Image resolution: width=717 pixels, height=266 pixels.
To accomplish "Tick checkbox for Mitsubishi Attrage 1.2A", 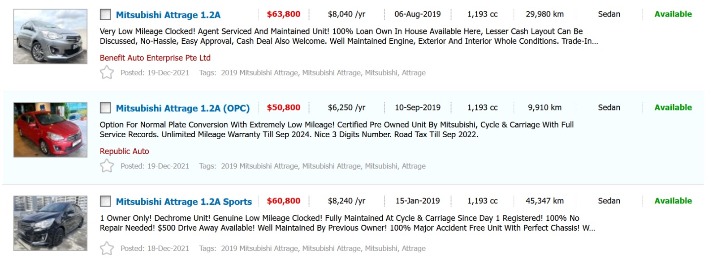I will coord(105,15).
